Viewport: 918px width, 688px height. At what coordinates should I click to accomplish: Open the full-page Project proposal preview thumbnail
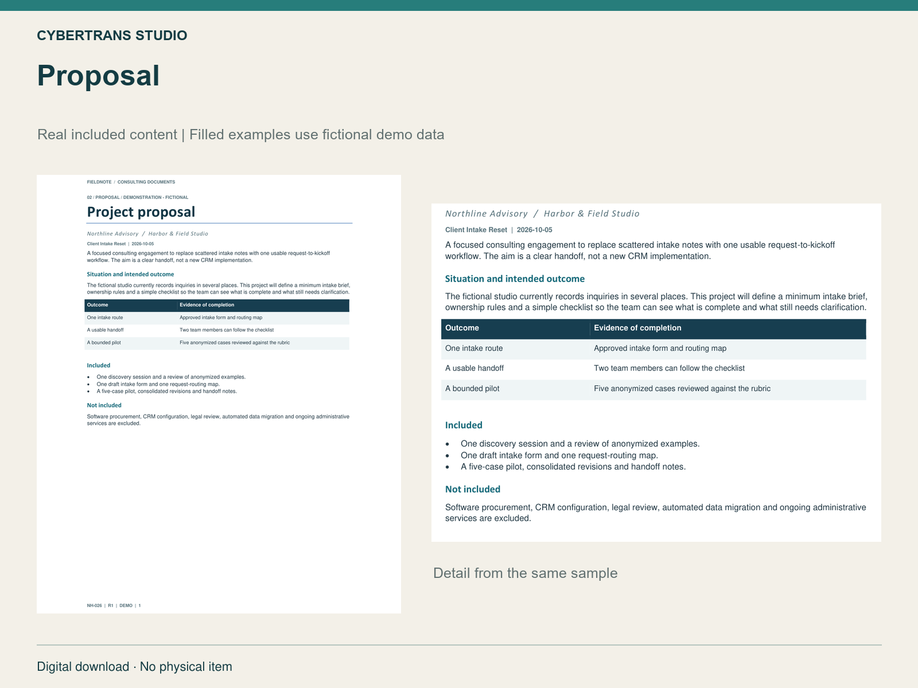click(219, 394)
